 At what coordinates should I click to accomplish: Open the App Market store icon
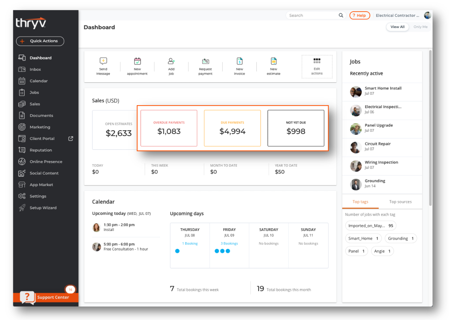(x=22, y=185)
